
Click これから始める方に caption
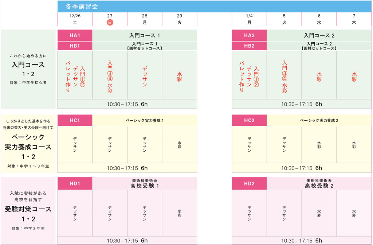(x=28, y=56)
